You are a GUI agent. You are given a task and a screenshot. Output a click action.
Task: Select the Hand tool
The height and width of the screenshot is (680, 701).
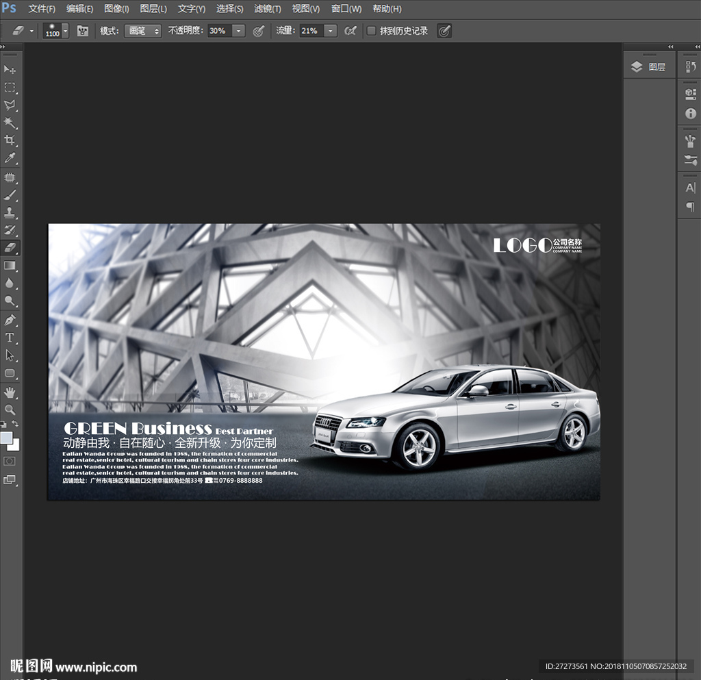click(10, 392)
